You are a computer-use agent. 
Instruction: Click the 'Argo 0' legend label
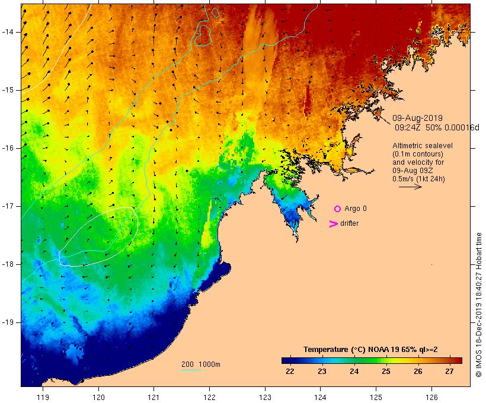coord(356,209)
